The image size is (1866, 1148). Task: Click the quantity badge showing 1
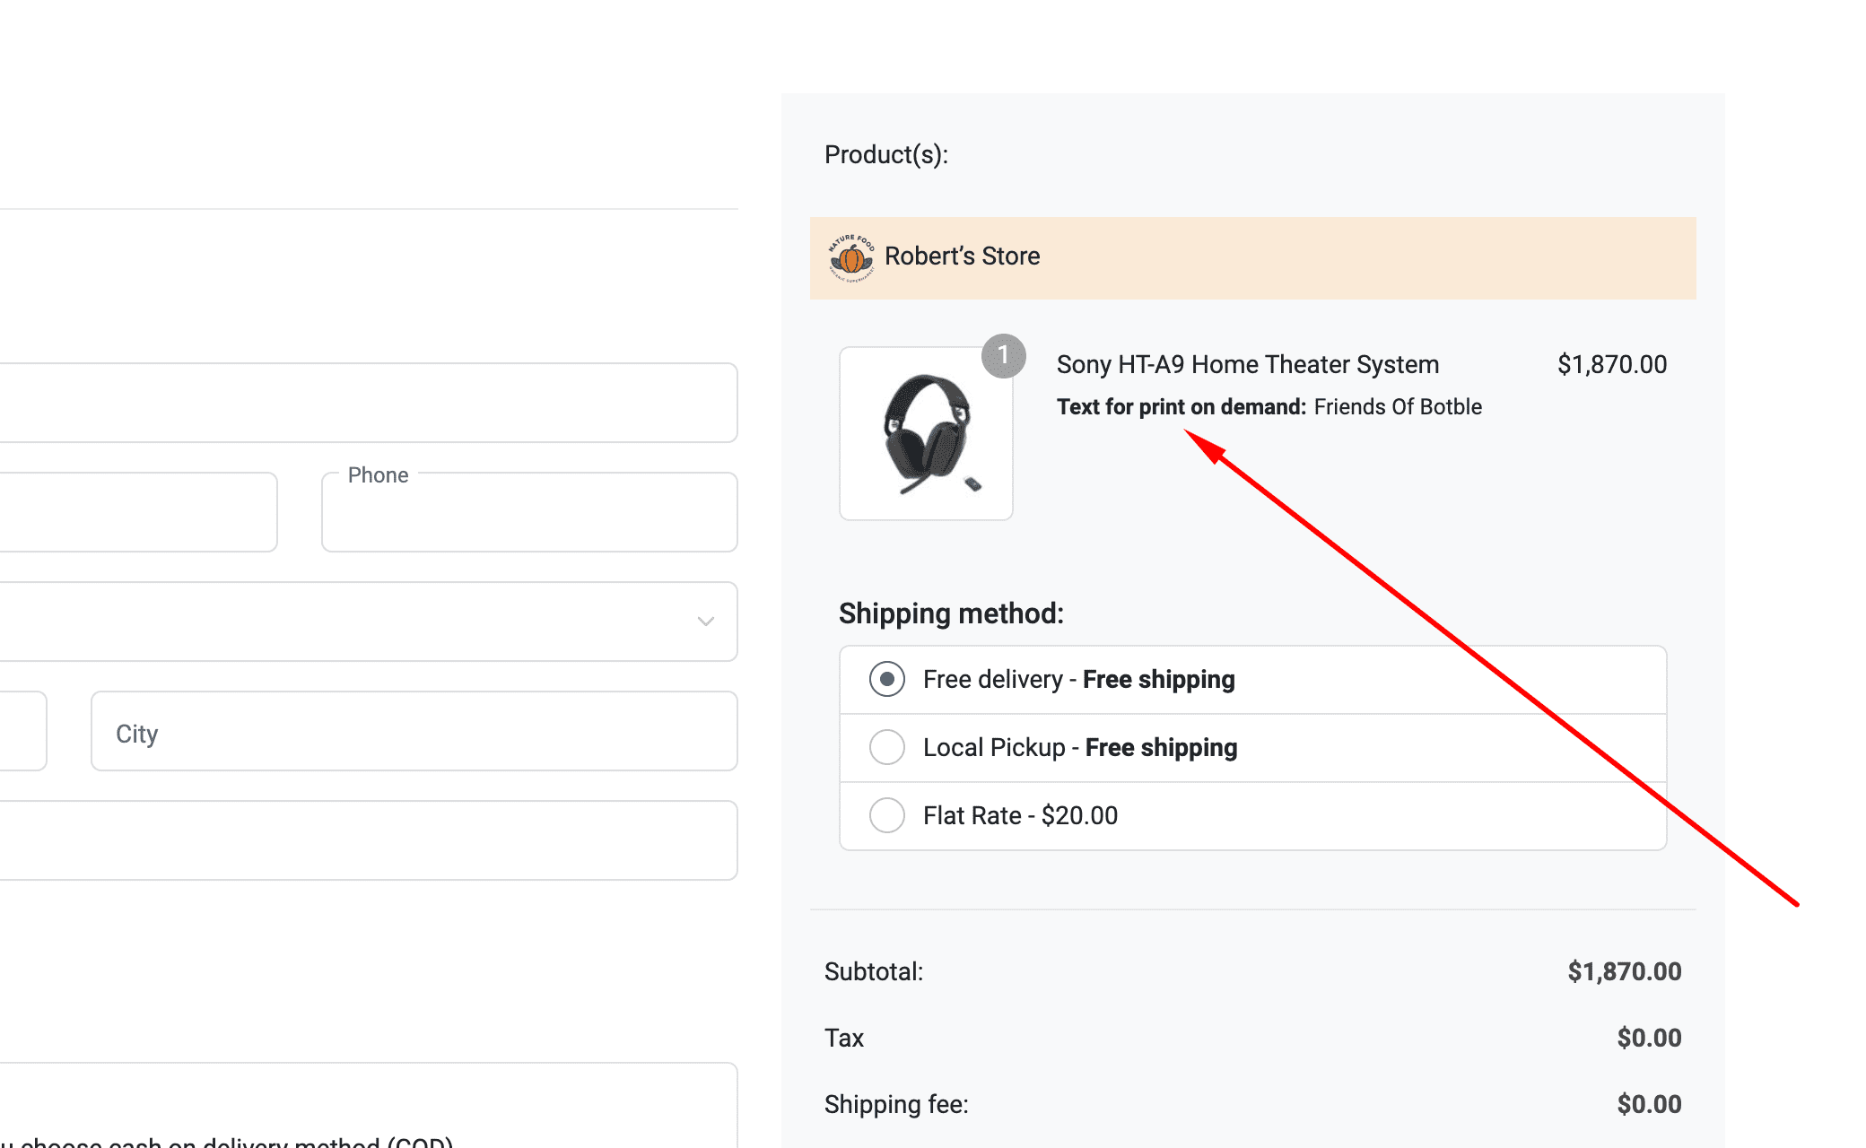pyautogui.click(x=1003, y=355)
